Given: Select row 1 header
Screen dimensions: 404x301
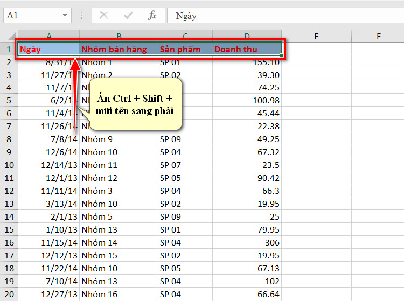Looking at the screenshot, I should (x=9, y=49).
